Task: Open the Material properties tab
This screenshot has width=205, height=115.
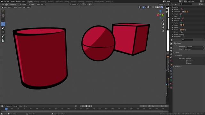Action: 171,84
